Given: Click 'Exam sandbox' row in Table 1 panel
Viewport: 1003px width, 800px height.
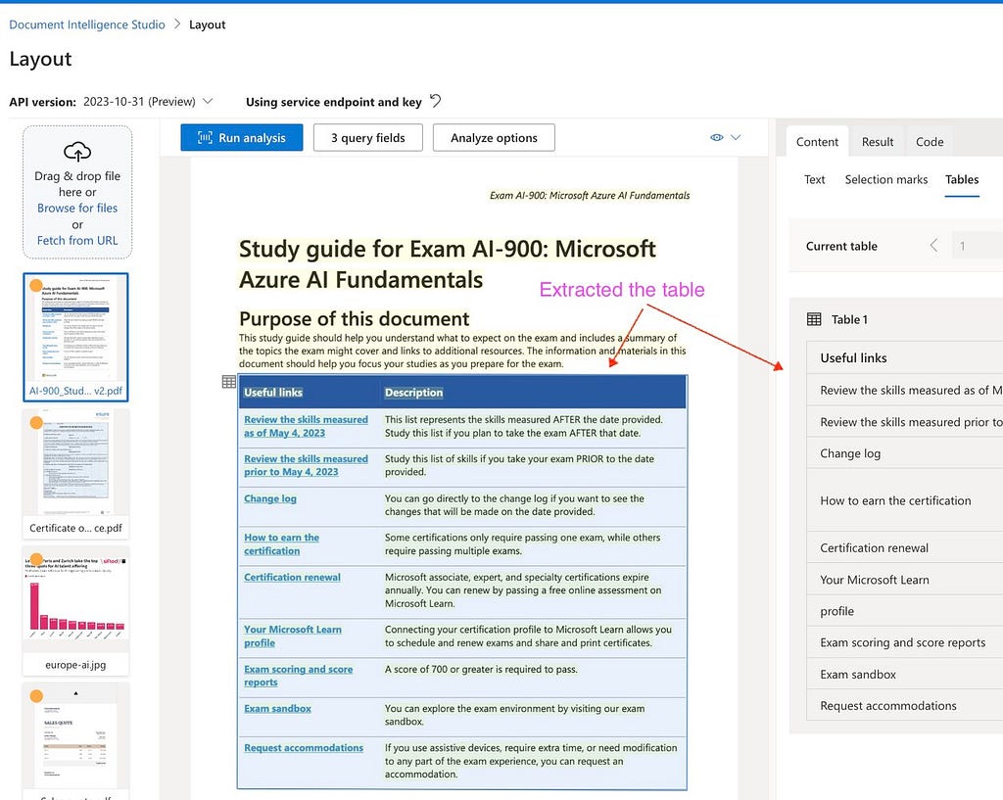Looking at the screenshot, I should point(904,674).
